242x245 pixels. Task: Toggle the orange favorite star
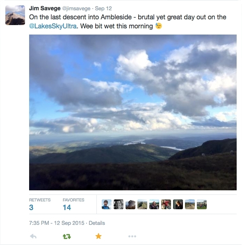pos(98,236)
